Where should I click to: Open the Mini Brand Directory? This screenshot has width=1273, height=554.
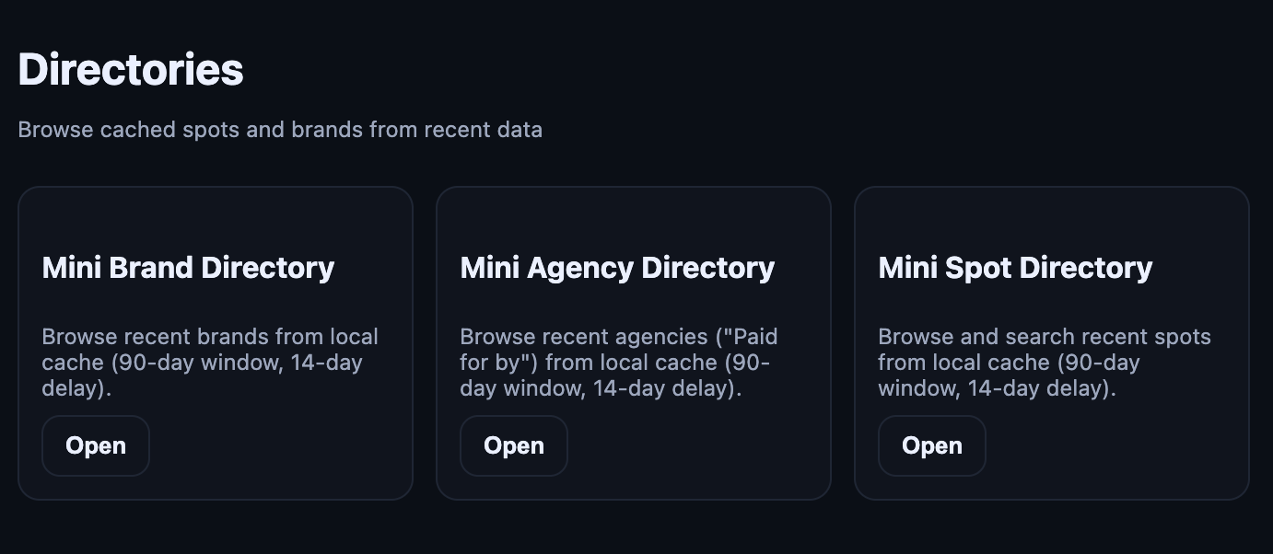(96, 446)
